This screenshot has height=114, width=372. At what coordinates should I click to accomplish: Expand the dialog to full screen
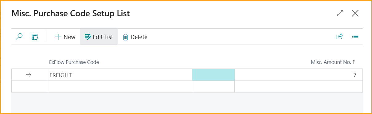[x=340, y=14]
